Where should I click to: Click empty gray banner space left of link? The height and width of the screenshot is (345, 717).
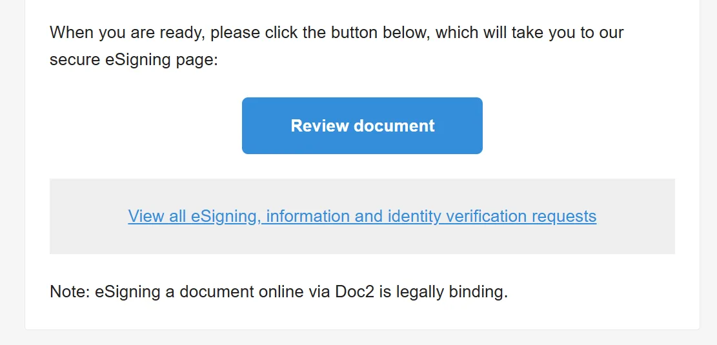coord(87,216)
